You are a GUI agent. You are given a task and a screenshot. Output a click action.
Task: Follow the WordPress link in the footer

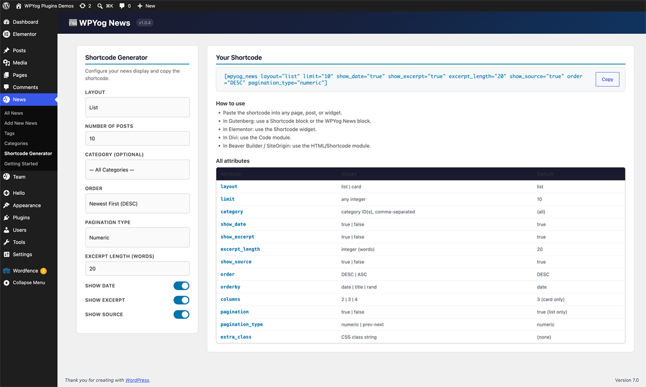[x=137, y=380]
